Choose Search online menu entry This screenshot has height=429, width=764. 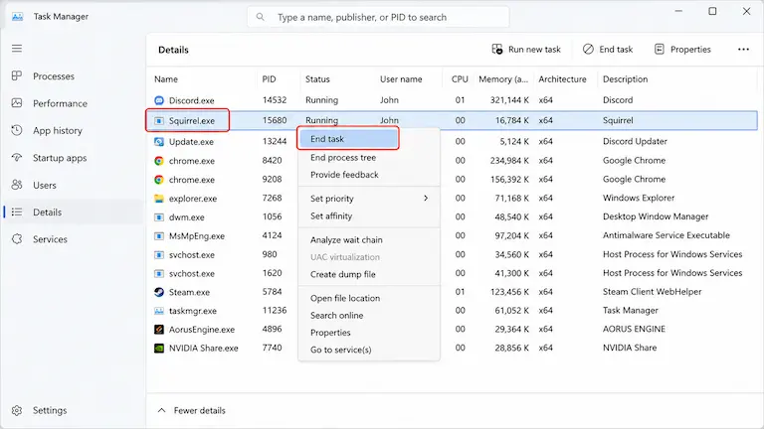coord(336,315)
